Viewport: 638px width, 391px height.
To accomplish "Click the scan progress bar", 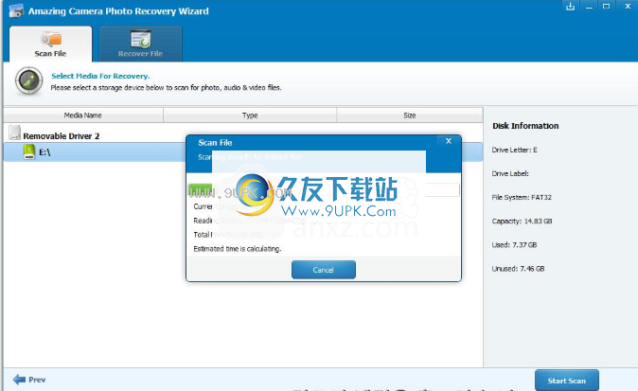I will 324,189.
